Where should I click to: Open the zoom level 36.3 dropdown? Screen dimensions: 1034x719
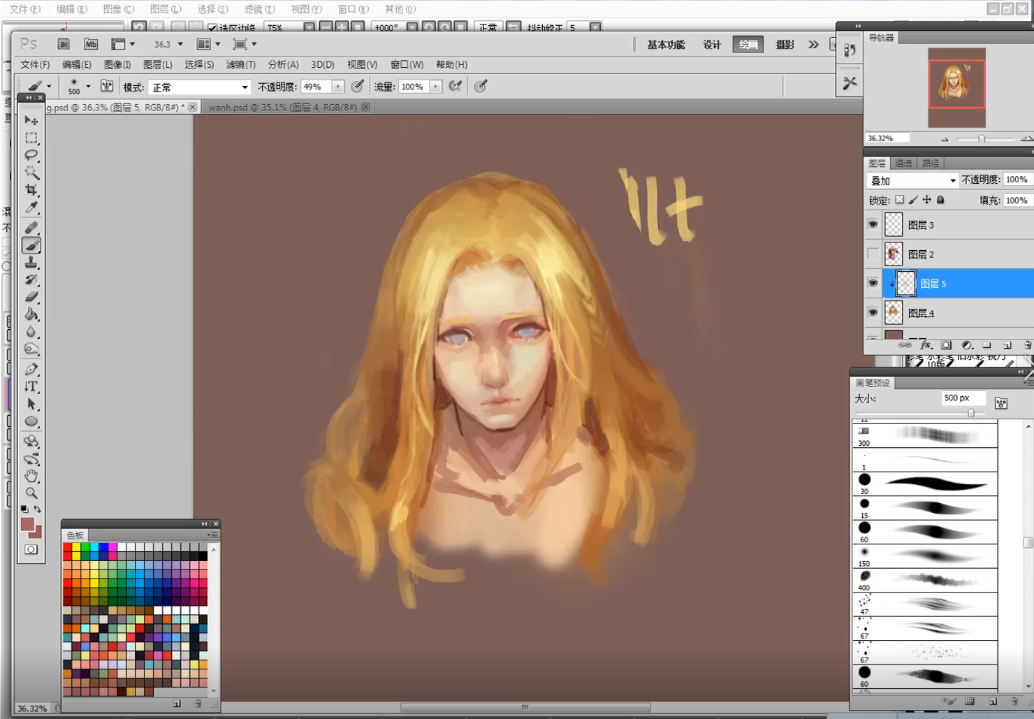tap(180, 44)
